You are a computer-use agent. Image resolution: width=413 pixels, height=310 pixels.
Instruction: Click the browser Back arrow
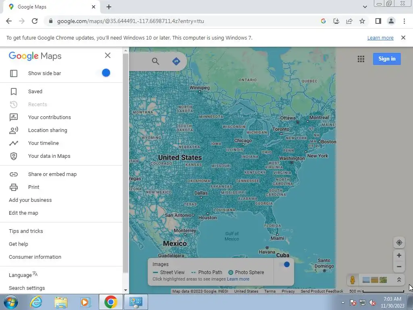(9, 21)
